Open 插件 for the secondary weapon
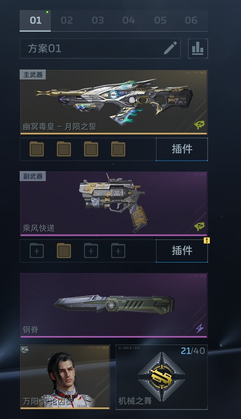The width and height of the screenshot is (241, 419). pos(182,250)
